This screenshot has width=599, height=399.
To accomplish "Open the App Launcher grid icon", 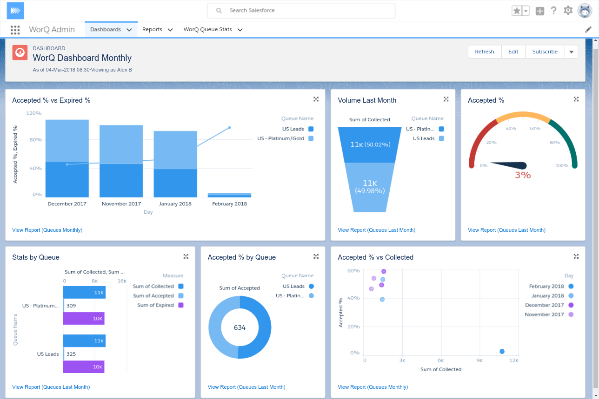I will pyautogui.click(x=15, y=30).
